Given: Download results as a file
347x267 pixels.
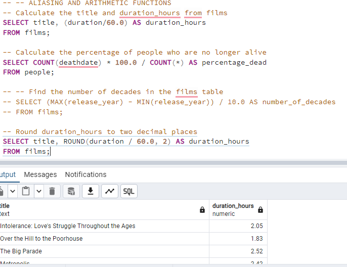Looking at the screenshot, I should click(90, 191).
